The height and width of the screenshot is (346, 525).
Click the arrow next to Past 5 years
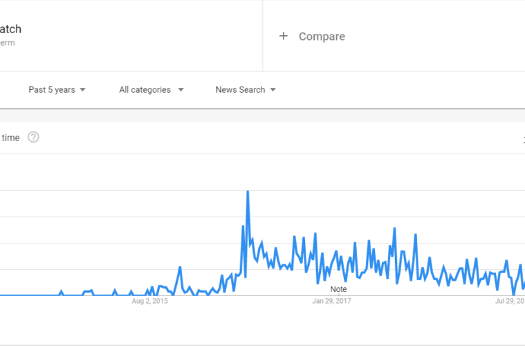pyautogui.click(x=83, y=90)
